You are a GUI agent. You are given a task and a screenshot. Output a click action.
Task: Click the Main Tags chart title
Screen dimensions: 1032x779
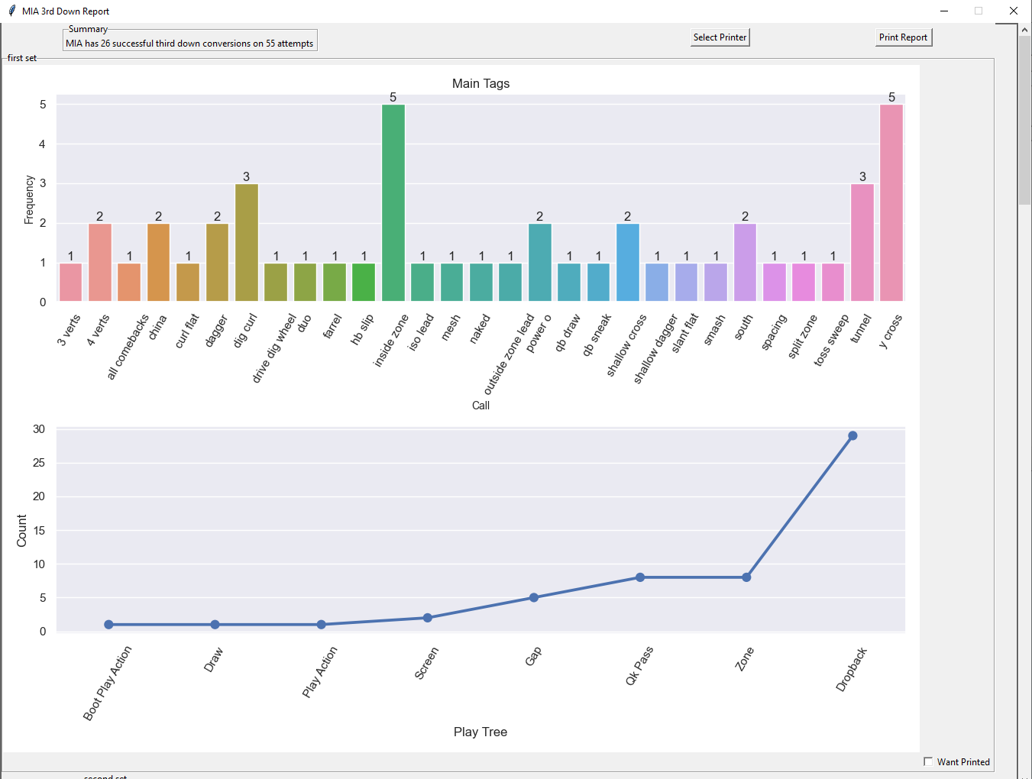pos(481,83)
